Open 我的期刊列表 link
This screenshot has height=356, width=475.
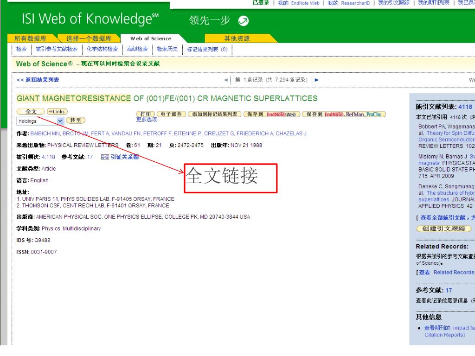pos(434,3)
